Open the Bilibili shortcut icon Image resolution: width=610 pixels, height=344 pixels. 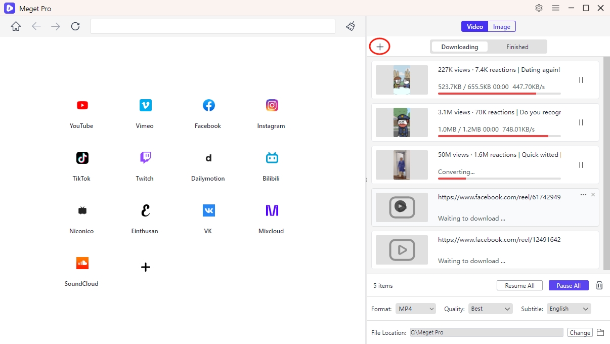[272, 158]
